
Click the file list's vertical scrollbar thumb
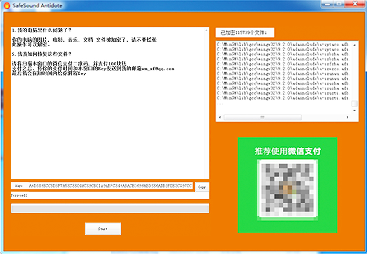[x=355, y=103]
